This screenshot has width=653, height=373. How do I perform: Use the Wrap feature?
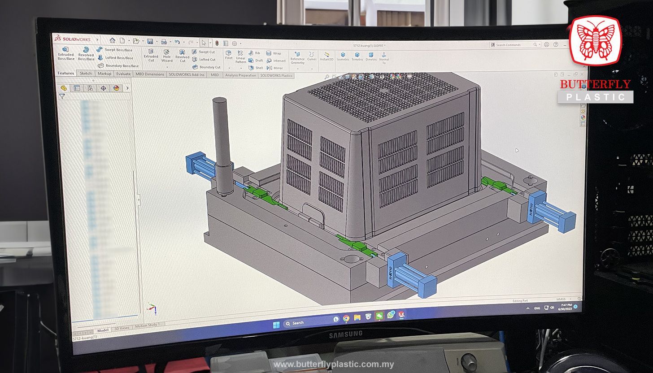274,53
